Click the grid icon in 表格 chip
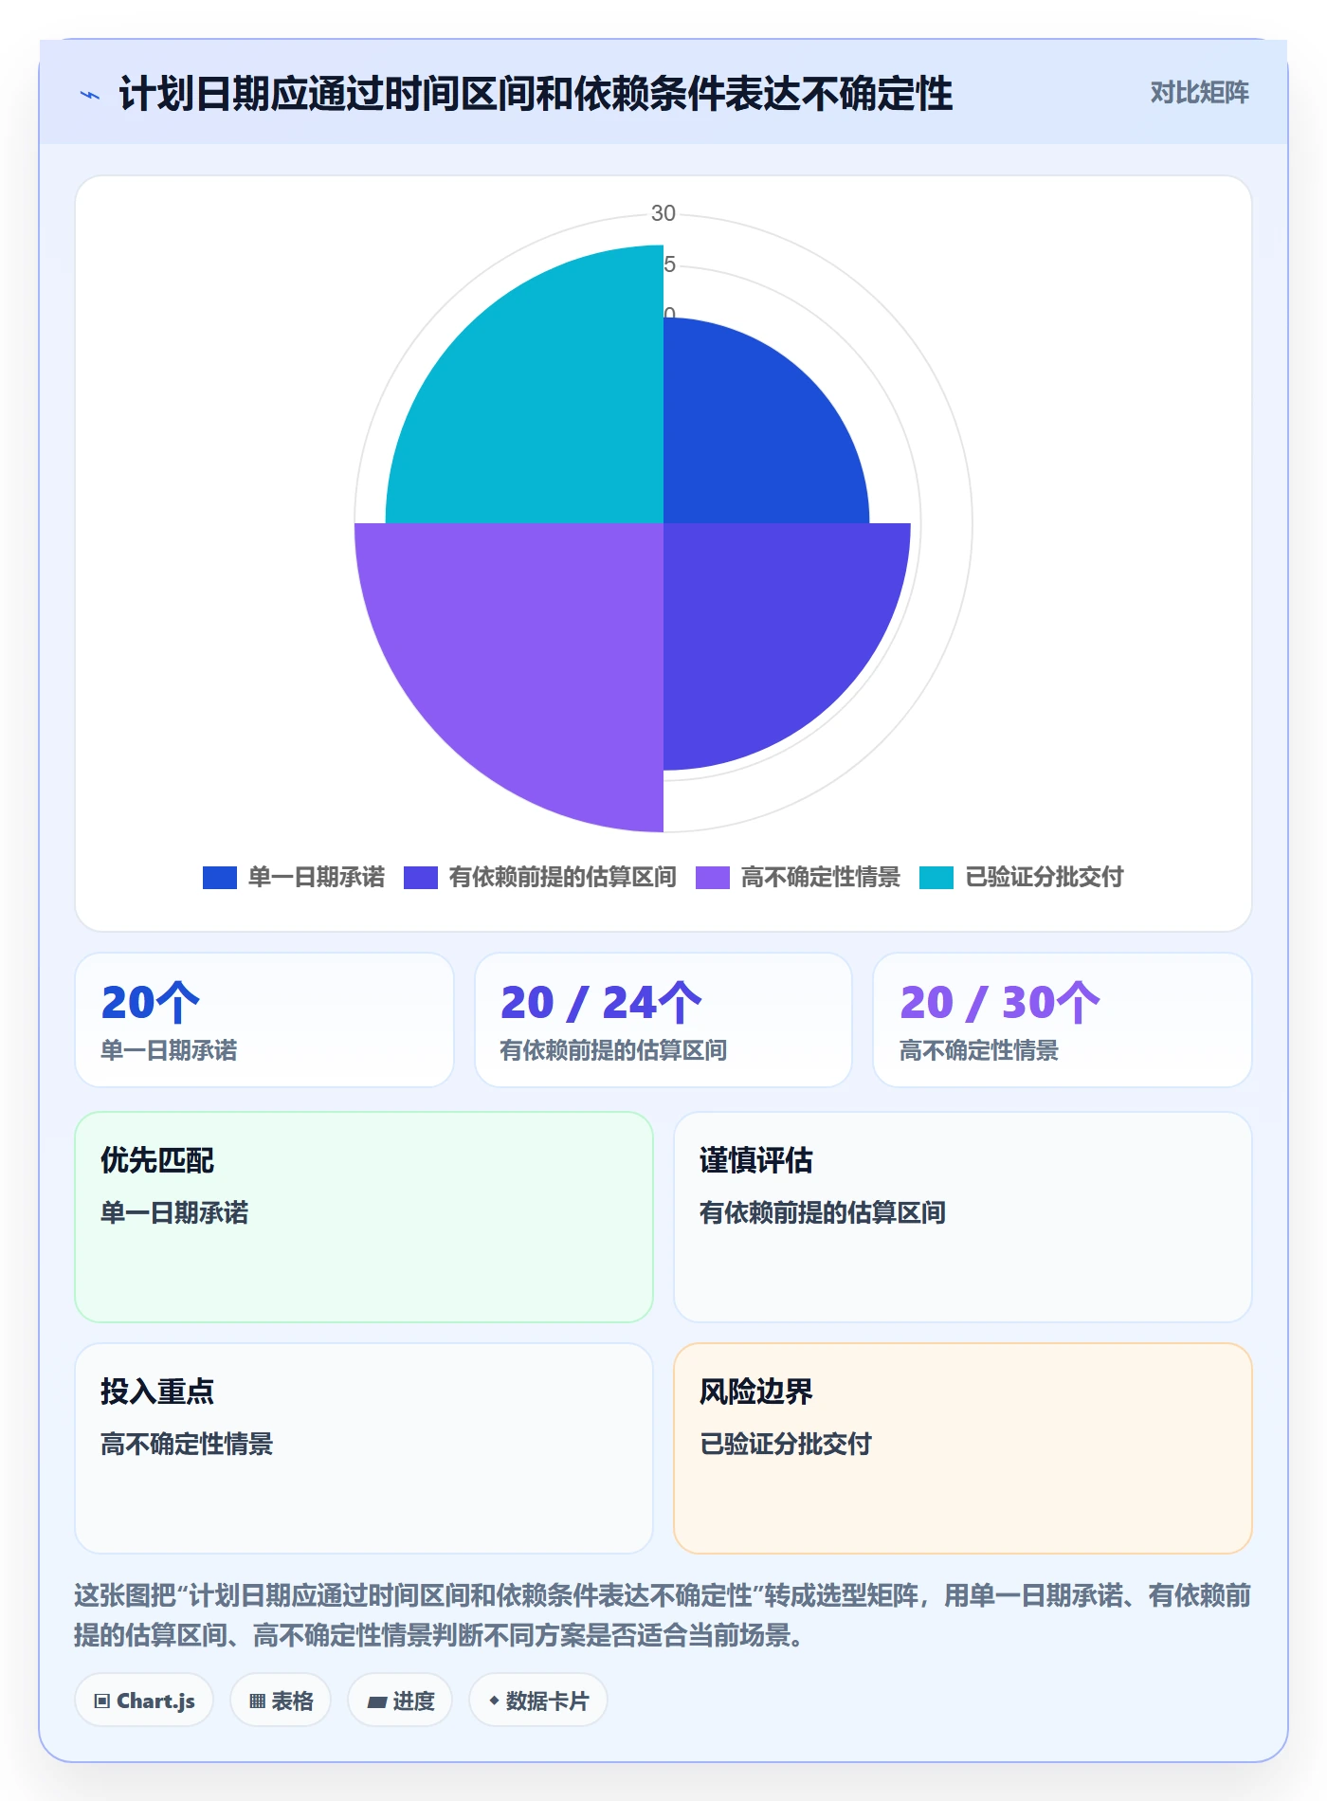Image resolution: width=1327 pixels, height=1801 pixels. pos(258,1701)
